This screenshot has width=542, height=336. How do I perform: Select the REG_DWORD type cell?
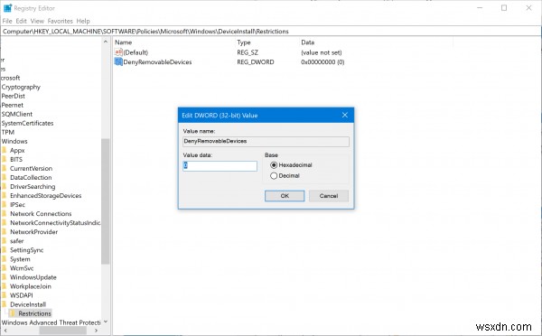(256, 62)
